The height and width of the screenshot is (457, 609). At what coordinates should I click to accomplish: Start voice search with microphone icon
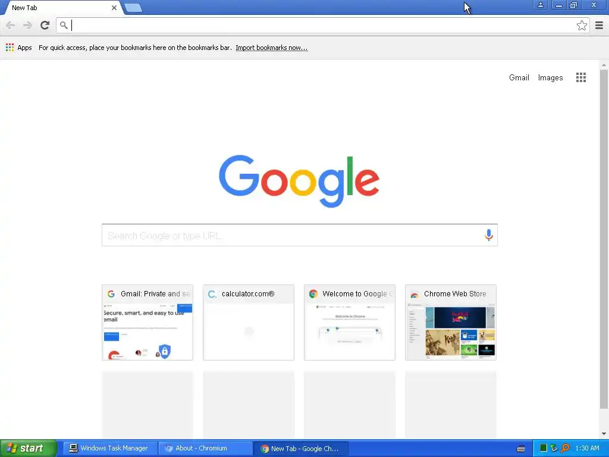(489, 234)
